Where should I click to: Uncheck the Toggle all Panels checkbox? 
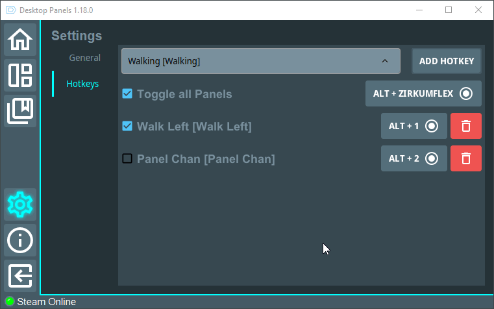(x=127, y=93)
